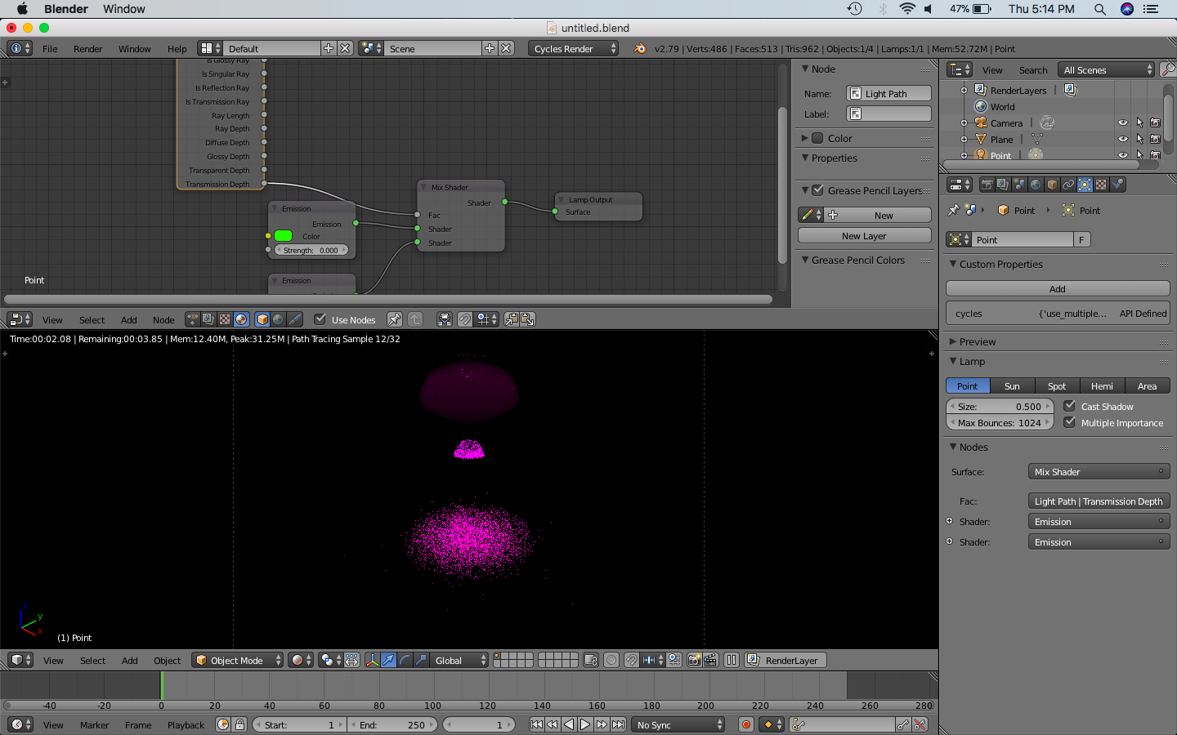Click the outliner filter magnifier icon
The image size is (1177, 735).
coord(1168,69)
